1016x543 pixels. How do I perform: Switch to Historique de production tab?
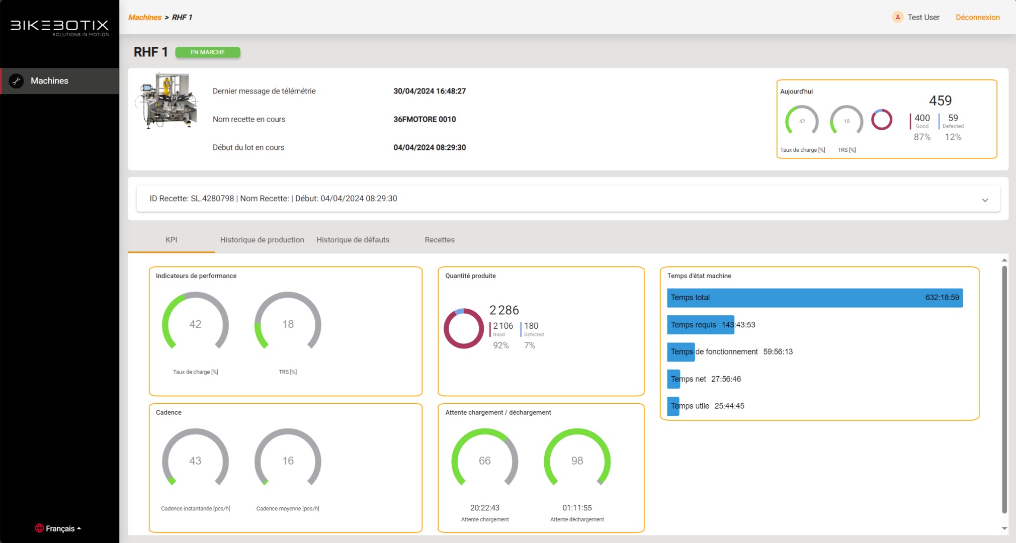tap(262, 240)
